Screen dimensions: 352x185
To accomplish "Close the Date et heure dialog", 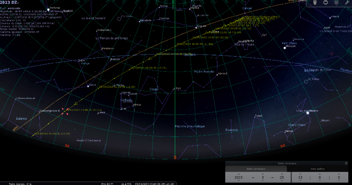I will [x=346, y=163].
